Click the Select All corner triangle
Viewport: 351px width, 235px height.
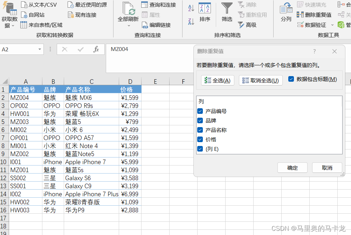[x=5, y=81]
